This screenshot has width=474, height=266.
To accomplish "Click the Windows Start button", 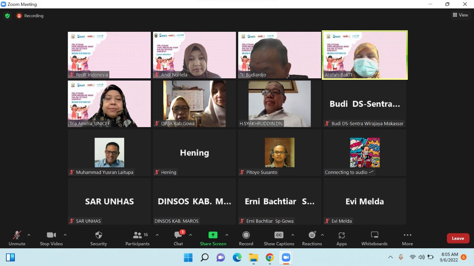I will pos(188,258).
